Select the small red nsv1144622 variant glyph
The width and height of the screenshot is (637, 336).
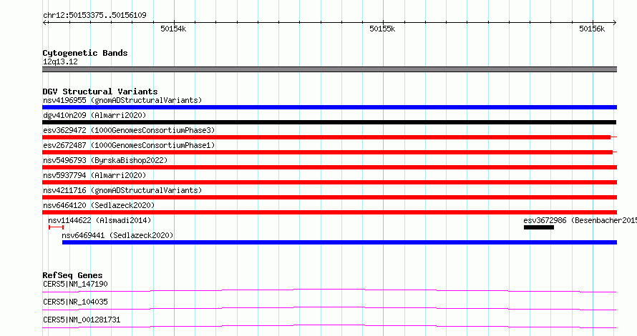[x=56, y=227]
